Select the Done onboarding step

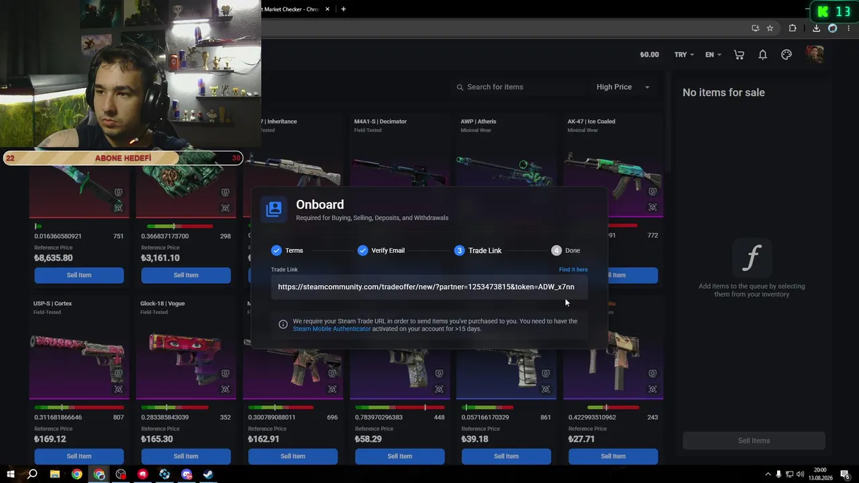tap(566, 250)
